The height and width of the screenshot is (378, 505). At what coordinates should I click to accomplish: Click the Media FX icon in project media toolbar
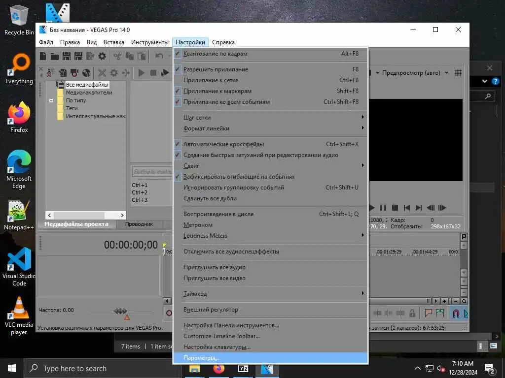pos(126,73)
